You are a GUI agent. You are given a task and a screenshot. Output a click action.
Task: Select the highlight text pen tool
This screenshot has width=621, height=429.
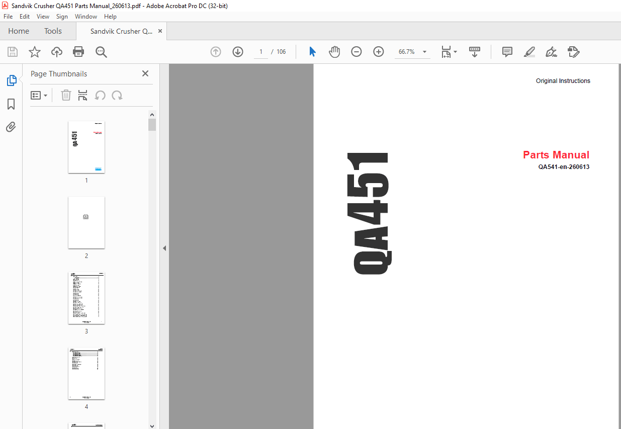(x=529, y=52)
